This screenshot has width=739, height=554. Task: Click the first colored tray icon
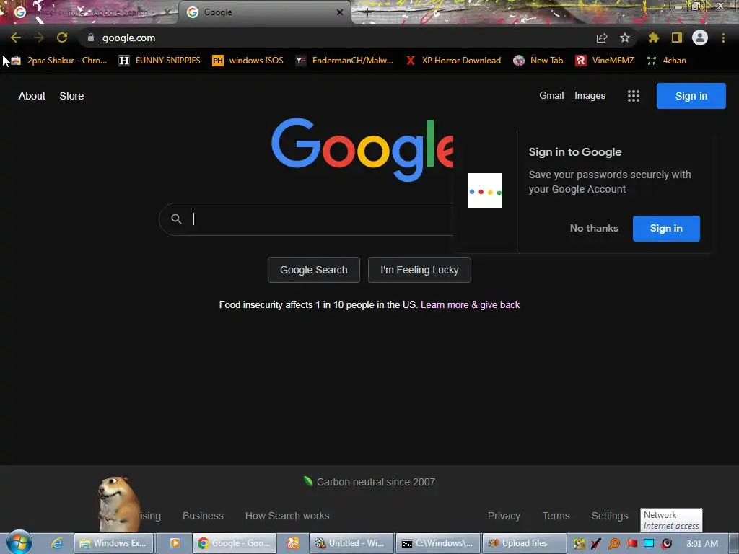click(x=580, y=544)
